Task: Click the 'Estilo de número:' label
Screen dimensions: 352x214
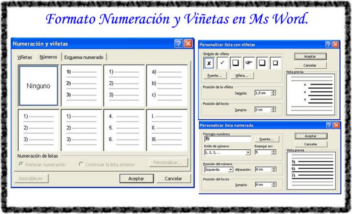Action: tap(217, 146)
